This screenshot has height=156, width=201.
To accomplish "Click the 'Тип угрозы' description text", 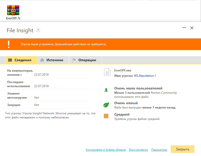I will click(50, 115).
